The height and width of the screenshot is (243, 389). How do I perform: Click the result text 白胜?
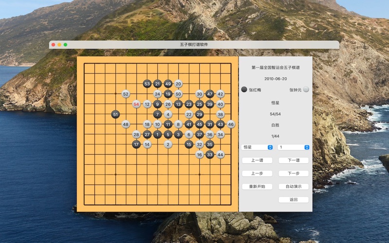point(275,125)
